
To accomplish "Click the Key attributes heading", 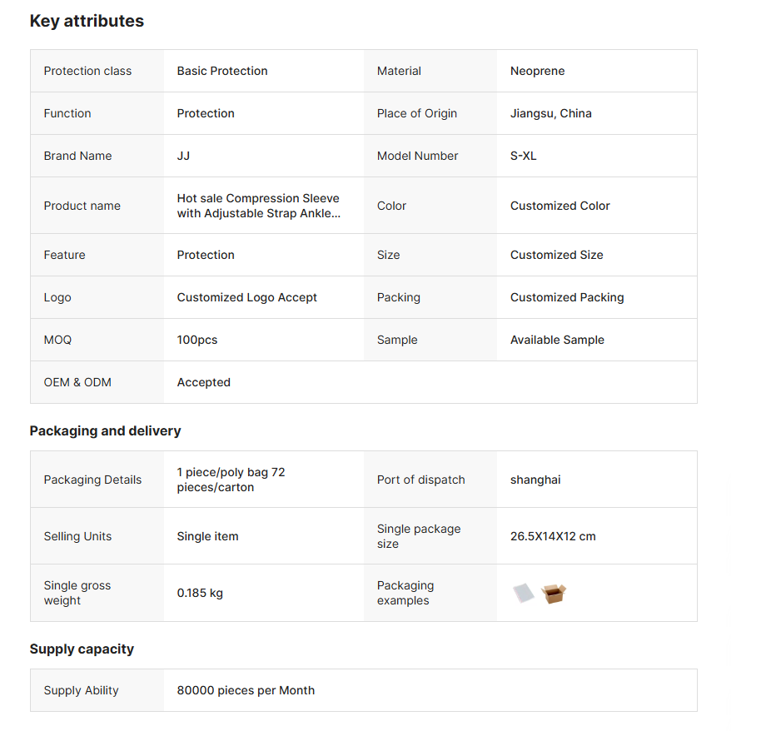I will click(x=87, y=21).
